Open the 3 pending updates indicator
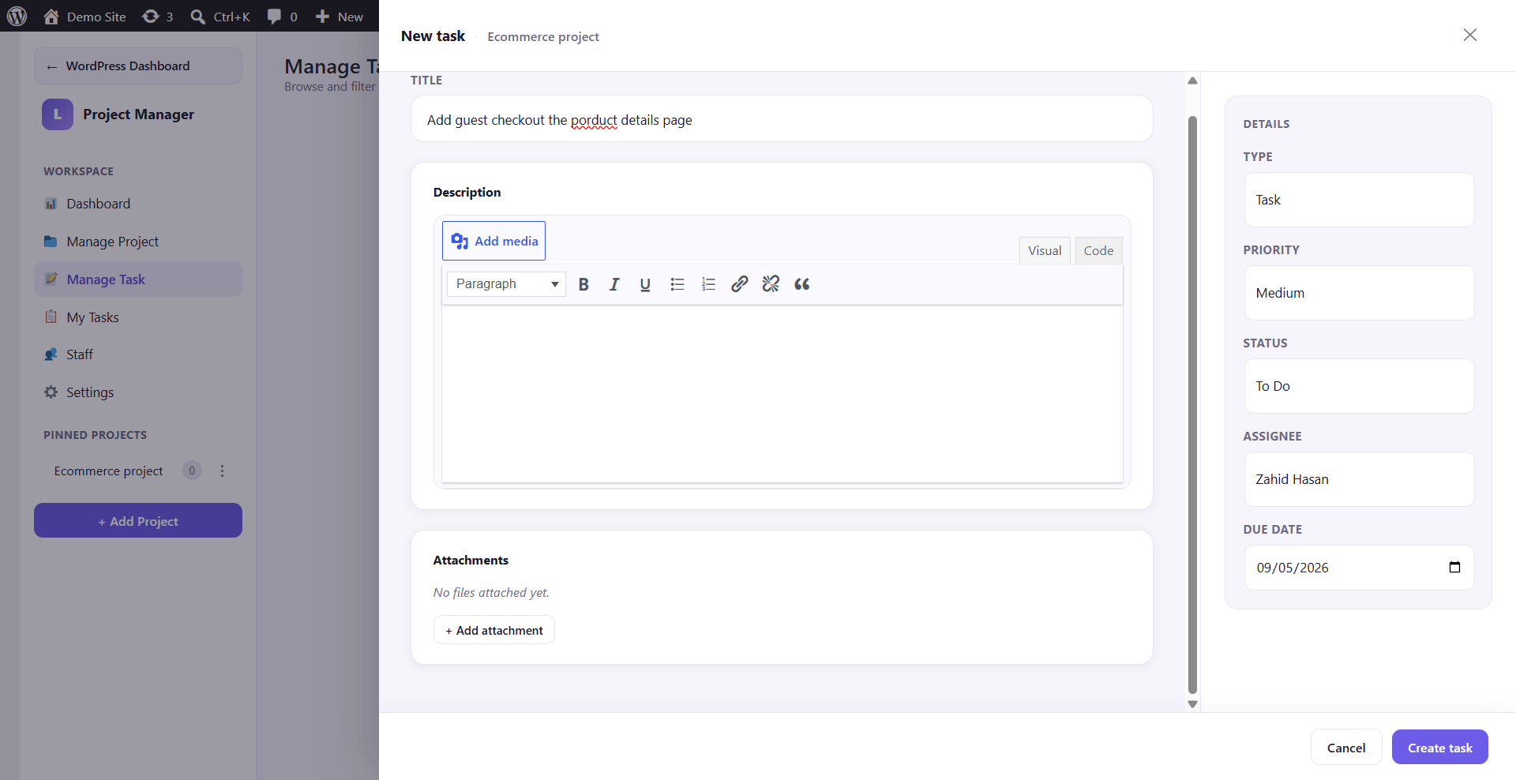The height and width of the screenshot is (780, 1516). (x=158, y=17)
